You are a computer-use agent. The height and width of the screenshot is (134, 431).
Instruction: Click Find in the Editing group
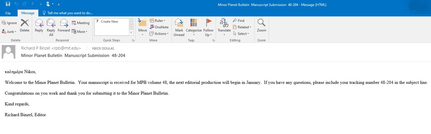(x=239, y=20)
